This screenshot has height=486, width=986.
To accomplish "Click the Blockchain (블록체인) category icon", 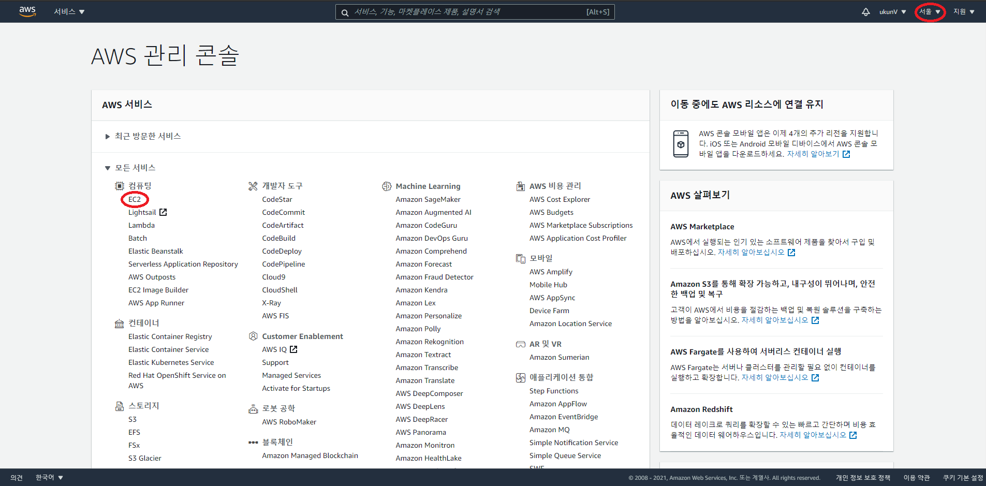I will (x=253, y=443).
